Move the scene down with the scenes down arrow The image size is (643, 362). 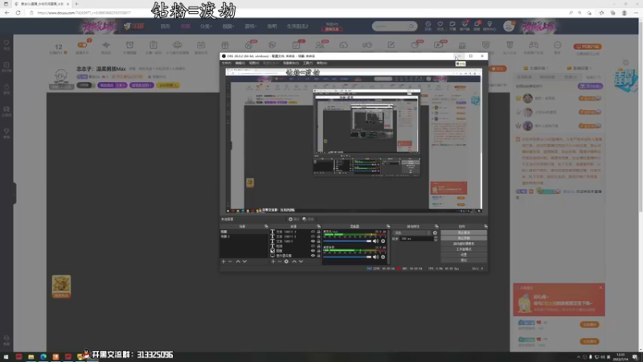click(x=245, y=261)
